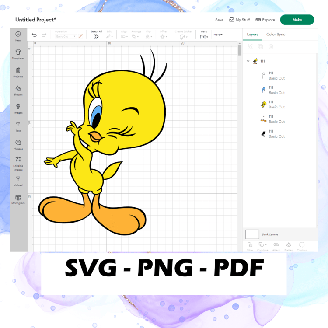The image size is (328, 328).
Task: Delete the selected layer
Action: [x=271, y=47]
